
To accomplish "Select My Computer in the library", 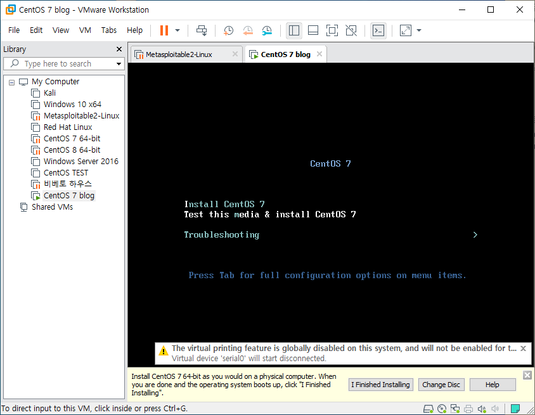I will [55, 82].
